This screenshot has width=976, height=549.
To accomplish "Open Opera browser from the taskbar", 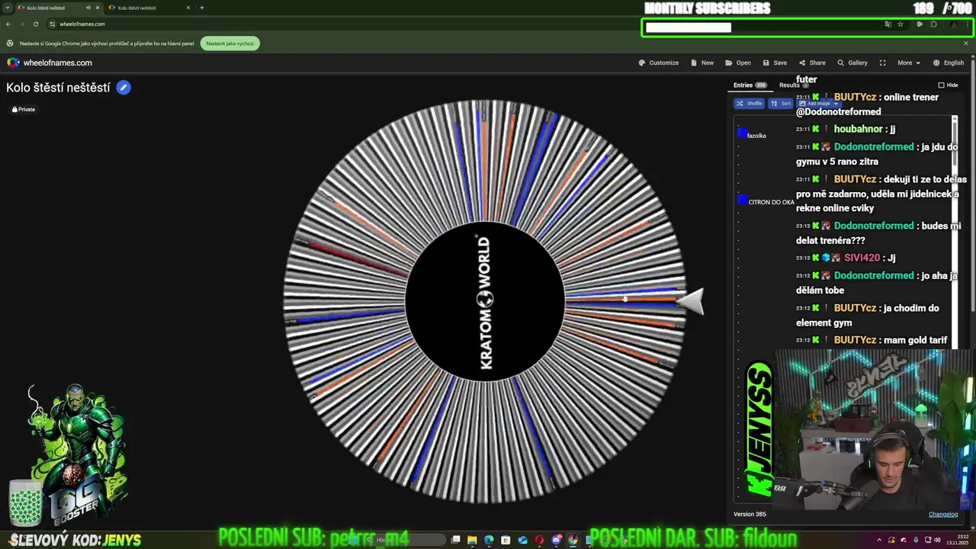I will coord(539,540).
